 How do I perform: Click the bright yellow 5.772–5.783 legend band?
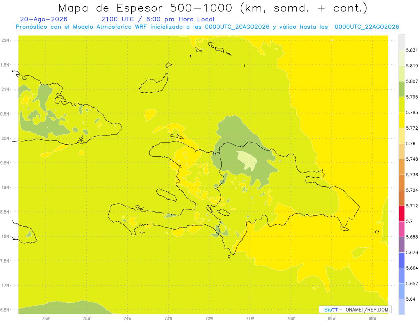[x=402, y=120]
